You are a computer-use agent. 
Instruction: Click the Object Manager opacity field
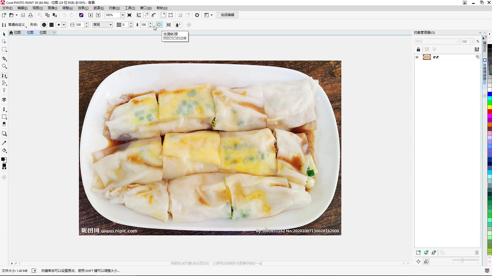pyautogui.click(x=465, y=41)
